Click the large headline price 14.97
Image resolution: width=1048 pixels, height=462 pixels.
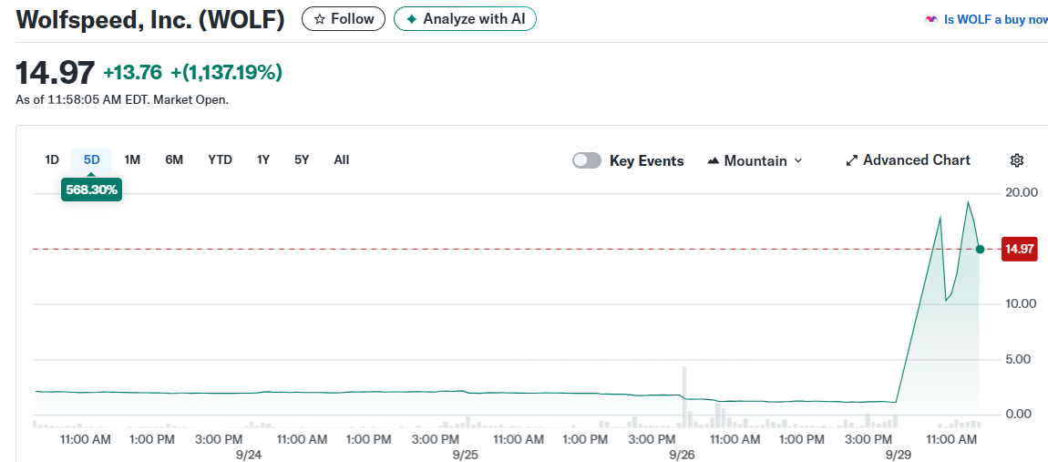click(x=56, y=72)
